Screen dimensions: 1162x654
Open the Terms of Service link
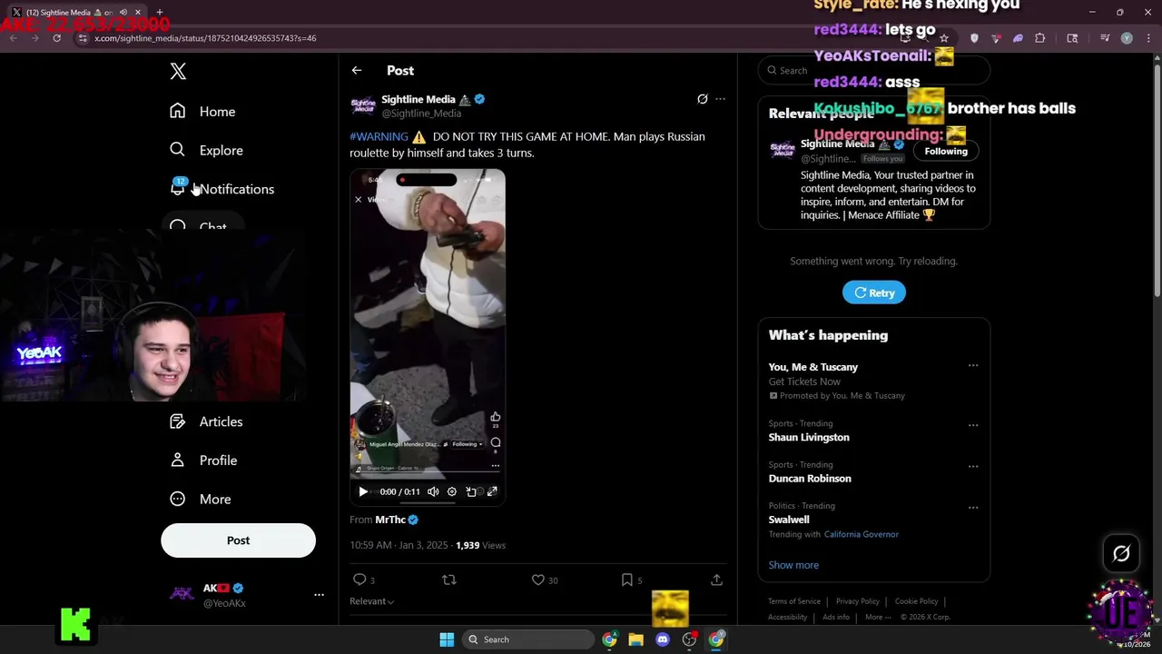(794, 601)
